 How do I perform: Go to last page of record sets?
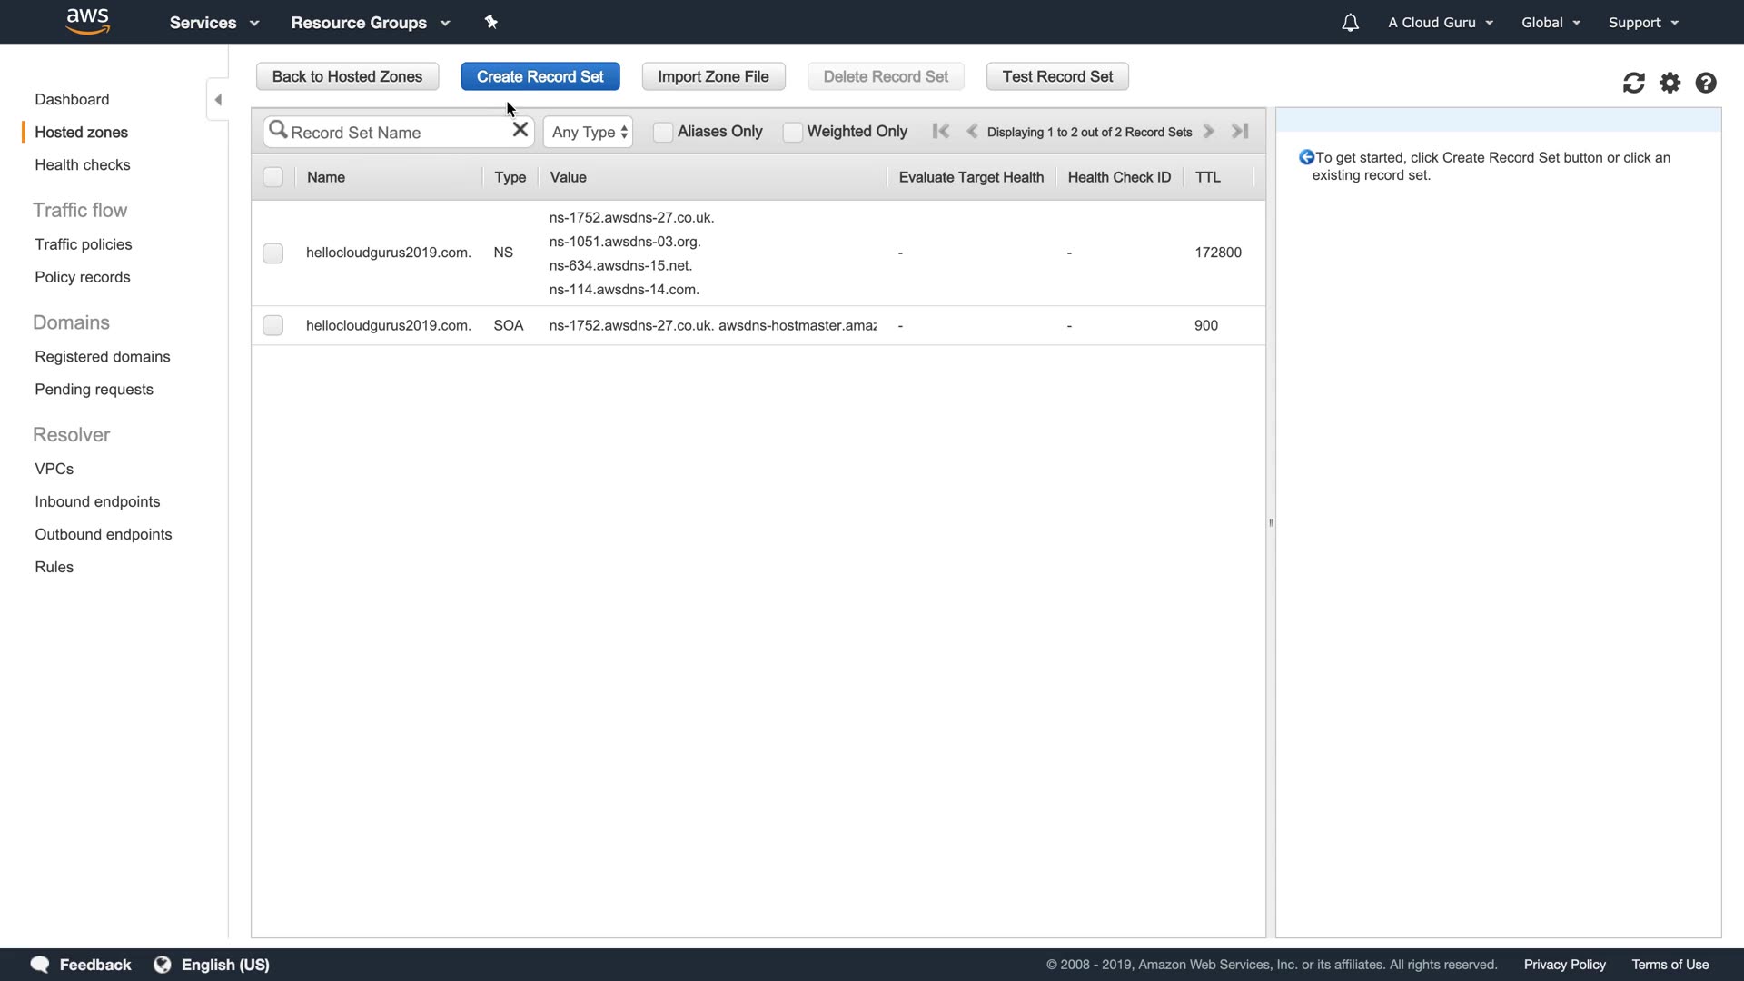(x=1240, y=131)
